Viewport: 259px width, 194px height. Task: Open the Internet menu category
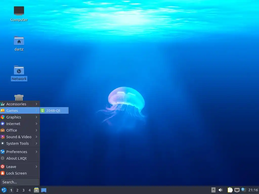20,124
